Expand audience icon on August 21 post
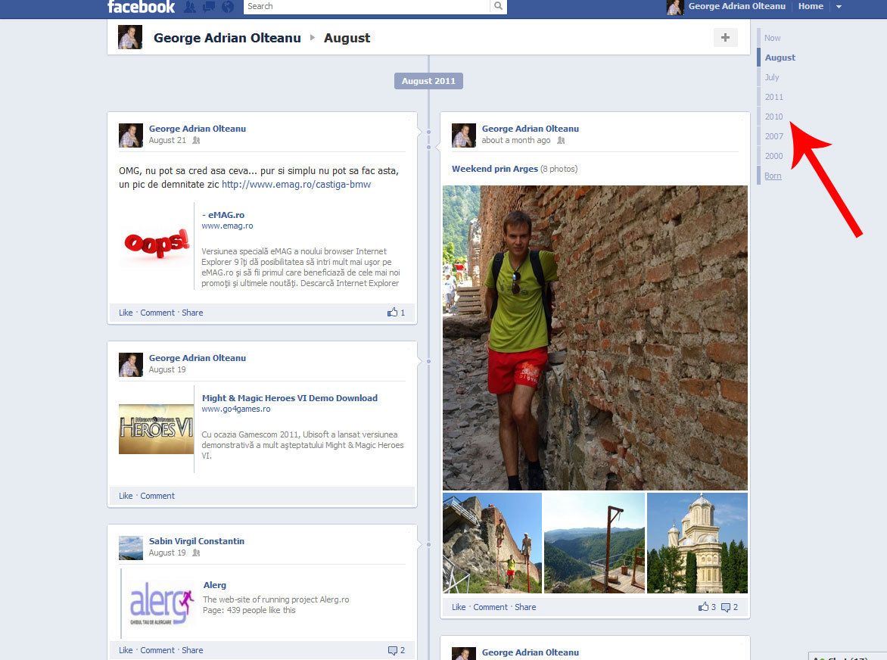The width and height of the screenshot is (887, 660). point(196,140)
